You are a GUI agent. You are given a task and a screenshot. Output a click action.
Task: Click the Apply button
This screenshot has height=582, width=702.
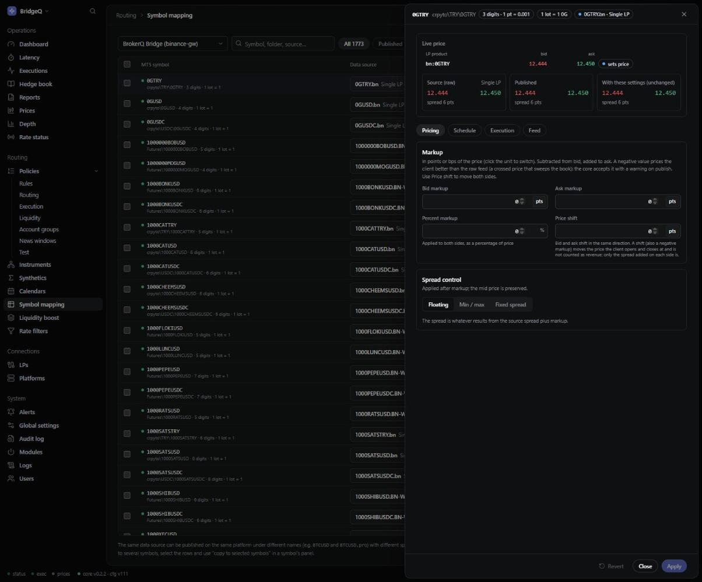point(674,566)
